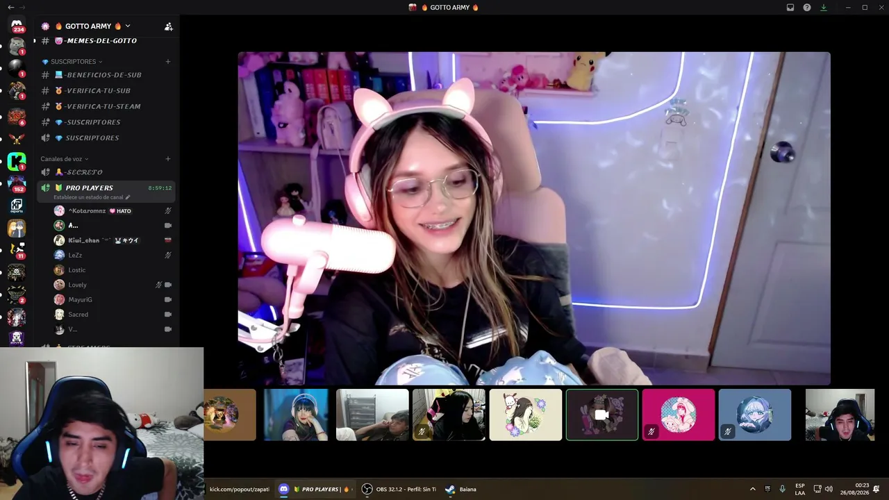
Task: Select the blue anime avatar muted tile
Action: click(755, 415)
